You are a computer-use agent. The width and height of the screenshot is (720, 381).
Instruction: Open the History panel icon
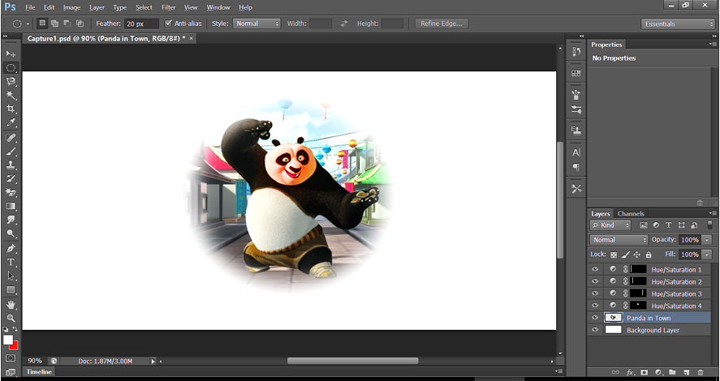[x=576, y=52]
